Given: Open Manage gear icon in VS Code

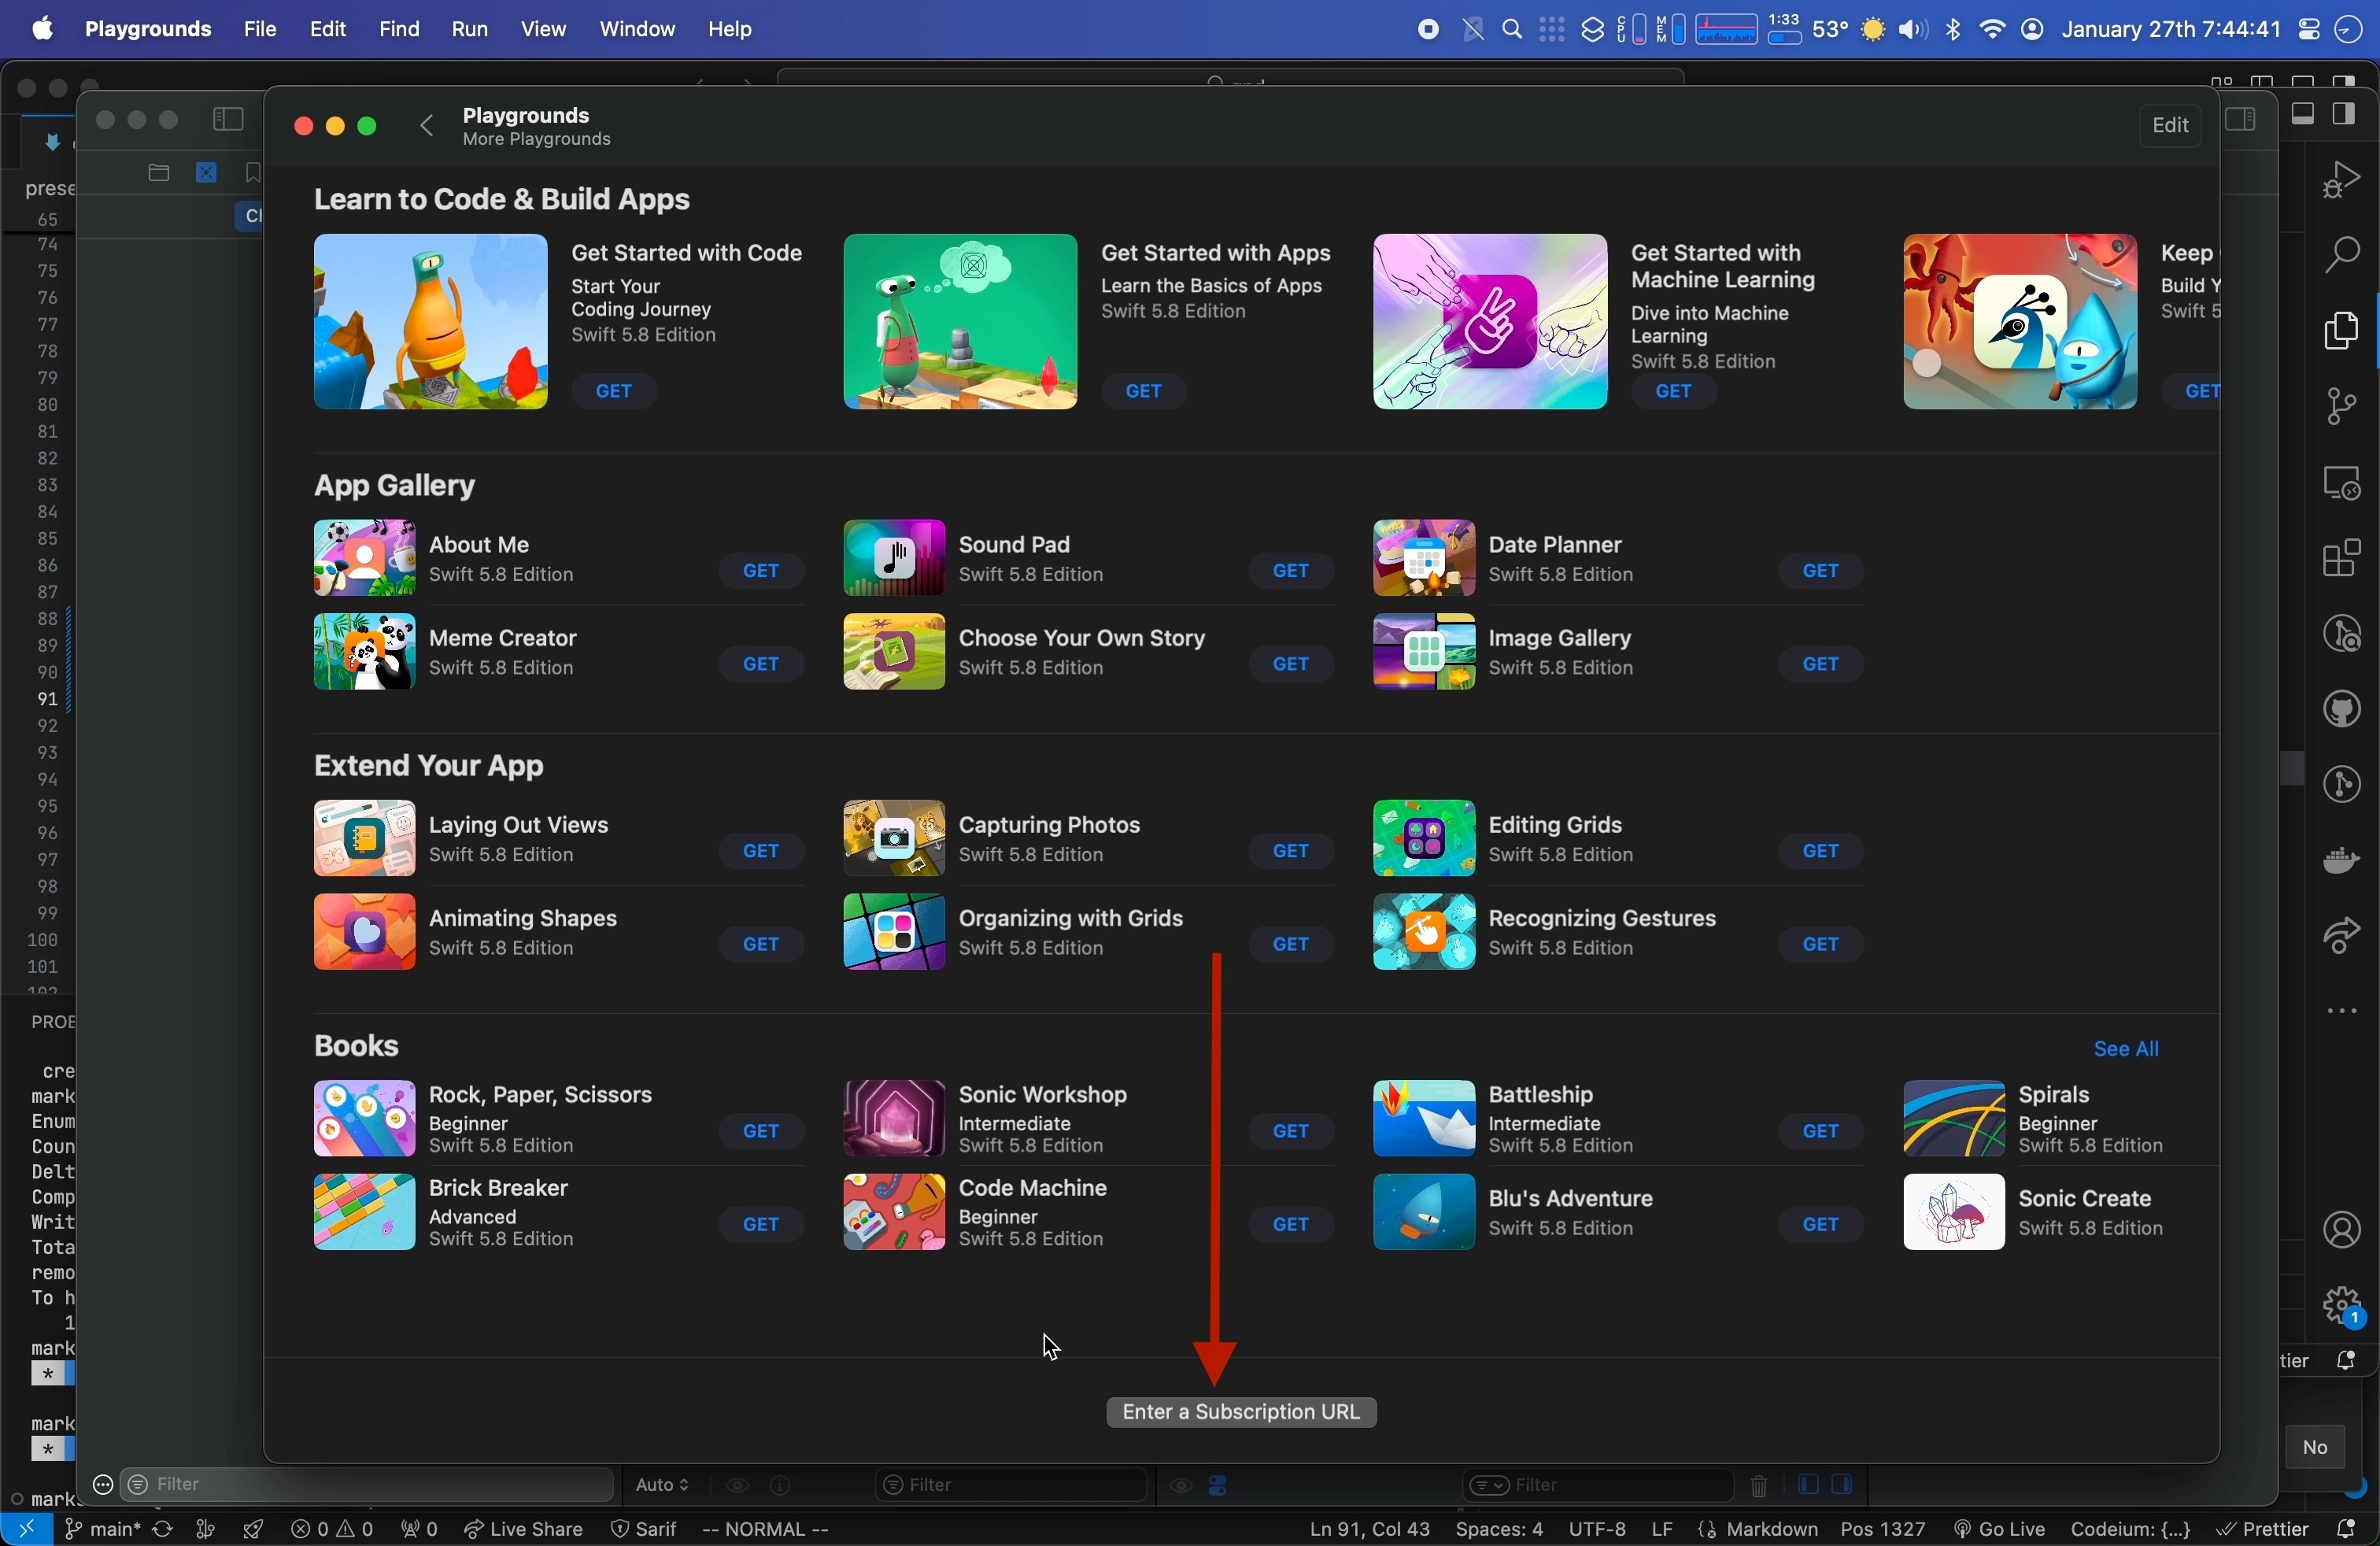Looking at the screenshot, I should [2342, 1306].
